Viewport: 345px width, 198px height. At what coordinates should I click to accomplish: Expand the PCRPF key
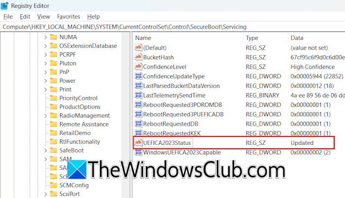pos(45,55)
